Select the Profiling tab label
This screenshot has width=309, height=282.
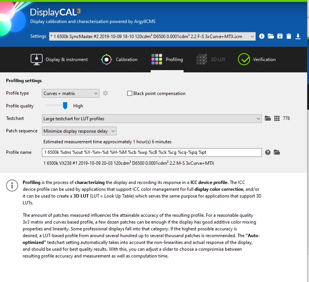(174, 60)
